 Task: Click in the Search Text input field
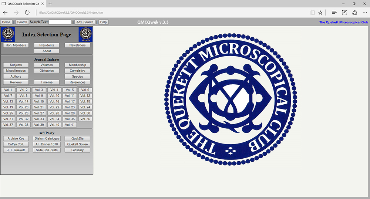point(60,22)
